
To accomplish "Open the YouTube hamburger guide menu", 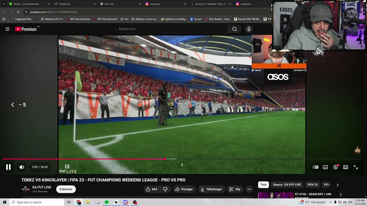I will click(7, 29).
